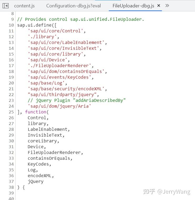195x200 pixels.
Task: Click the jQuery Plugin addAriaDescribedBy comment
Action: tap(77, 100)
